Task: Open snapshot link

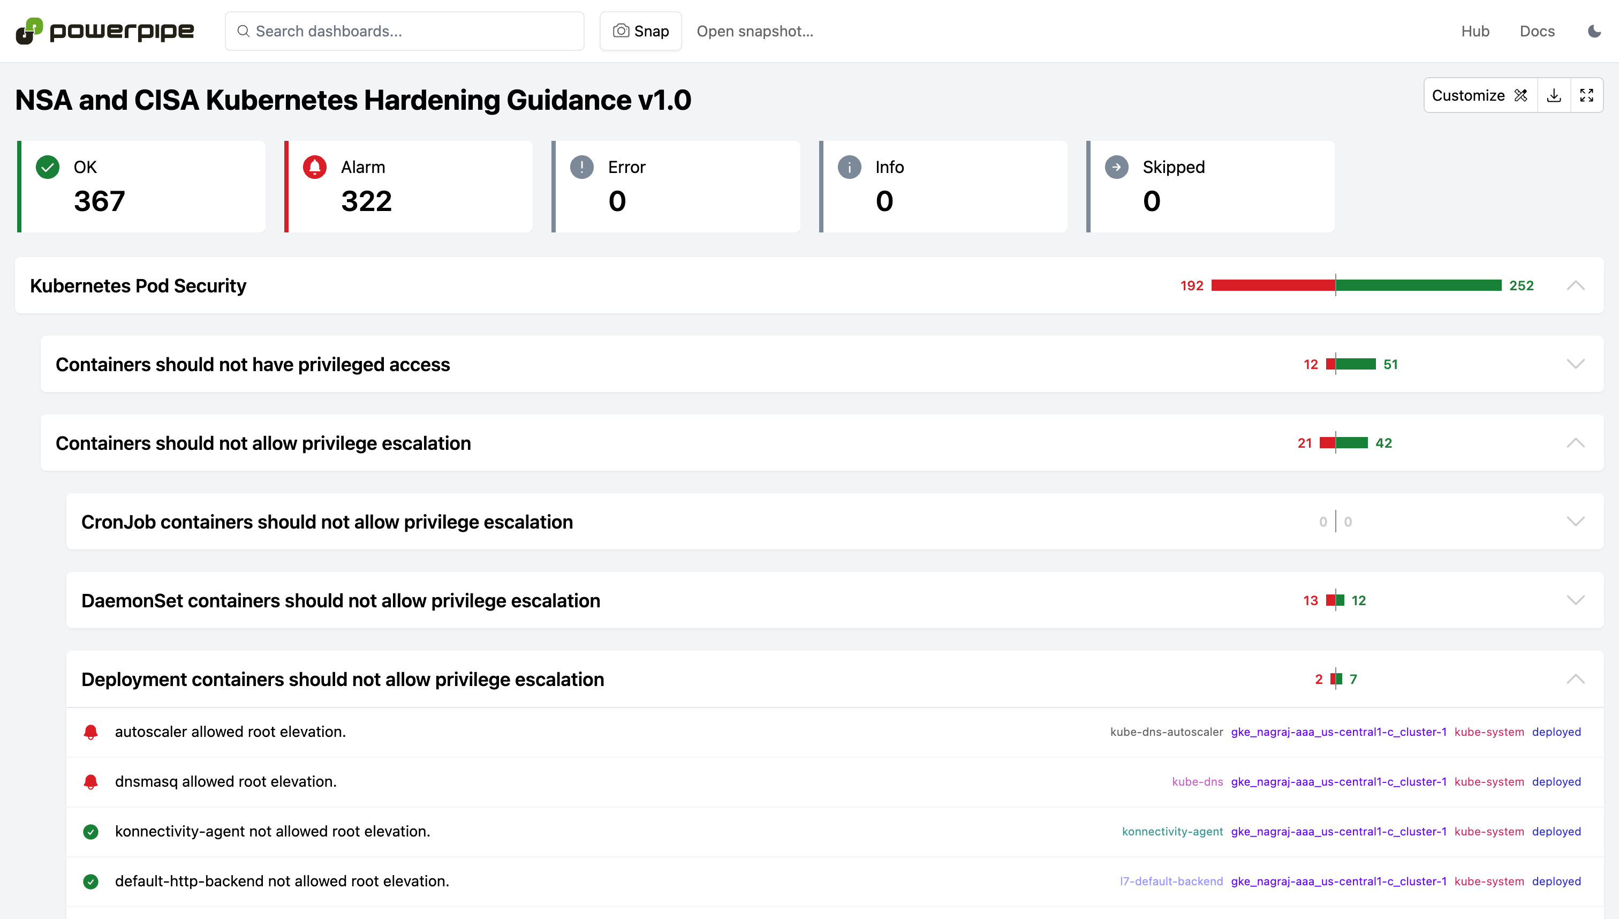Action: (x=754, y=31)
